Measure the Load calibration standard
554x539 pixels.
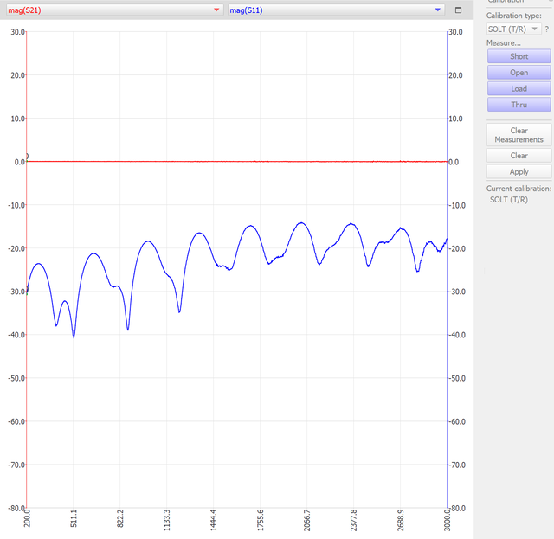coord(519,88)
